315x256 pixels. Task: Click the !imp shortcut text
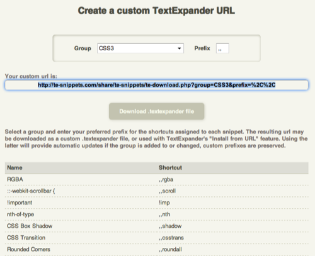164,203
